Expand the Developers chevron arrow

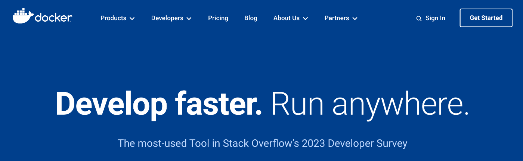tap(189, 18)
